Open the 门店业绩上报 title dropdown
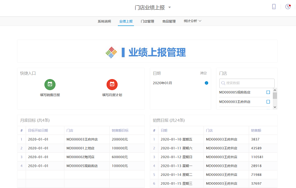Screen dimensions: 296x188 coord(169,8)
